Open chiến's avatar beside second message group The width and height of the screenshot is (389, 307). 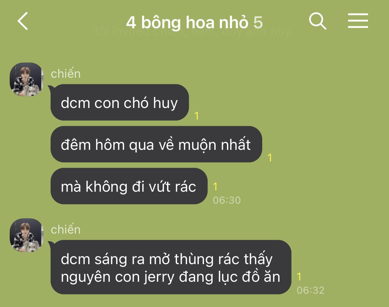tap(27, 235)
